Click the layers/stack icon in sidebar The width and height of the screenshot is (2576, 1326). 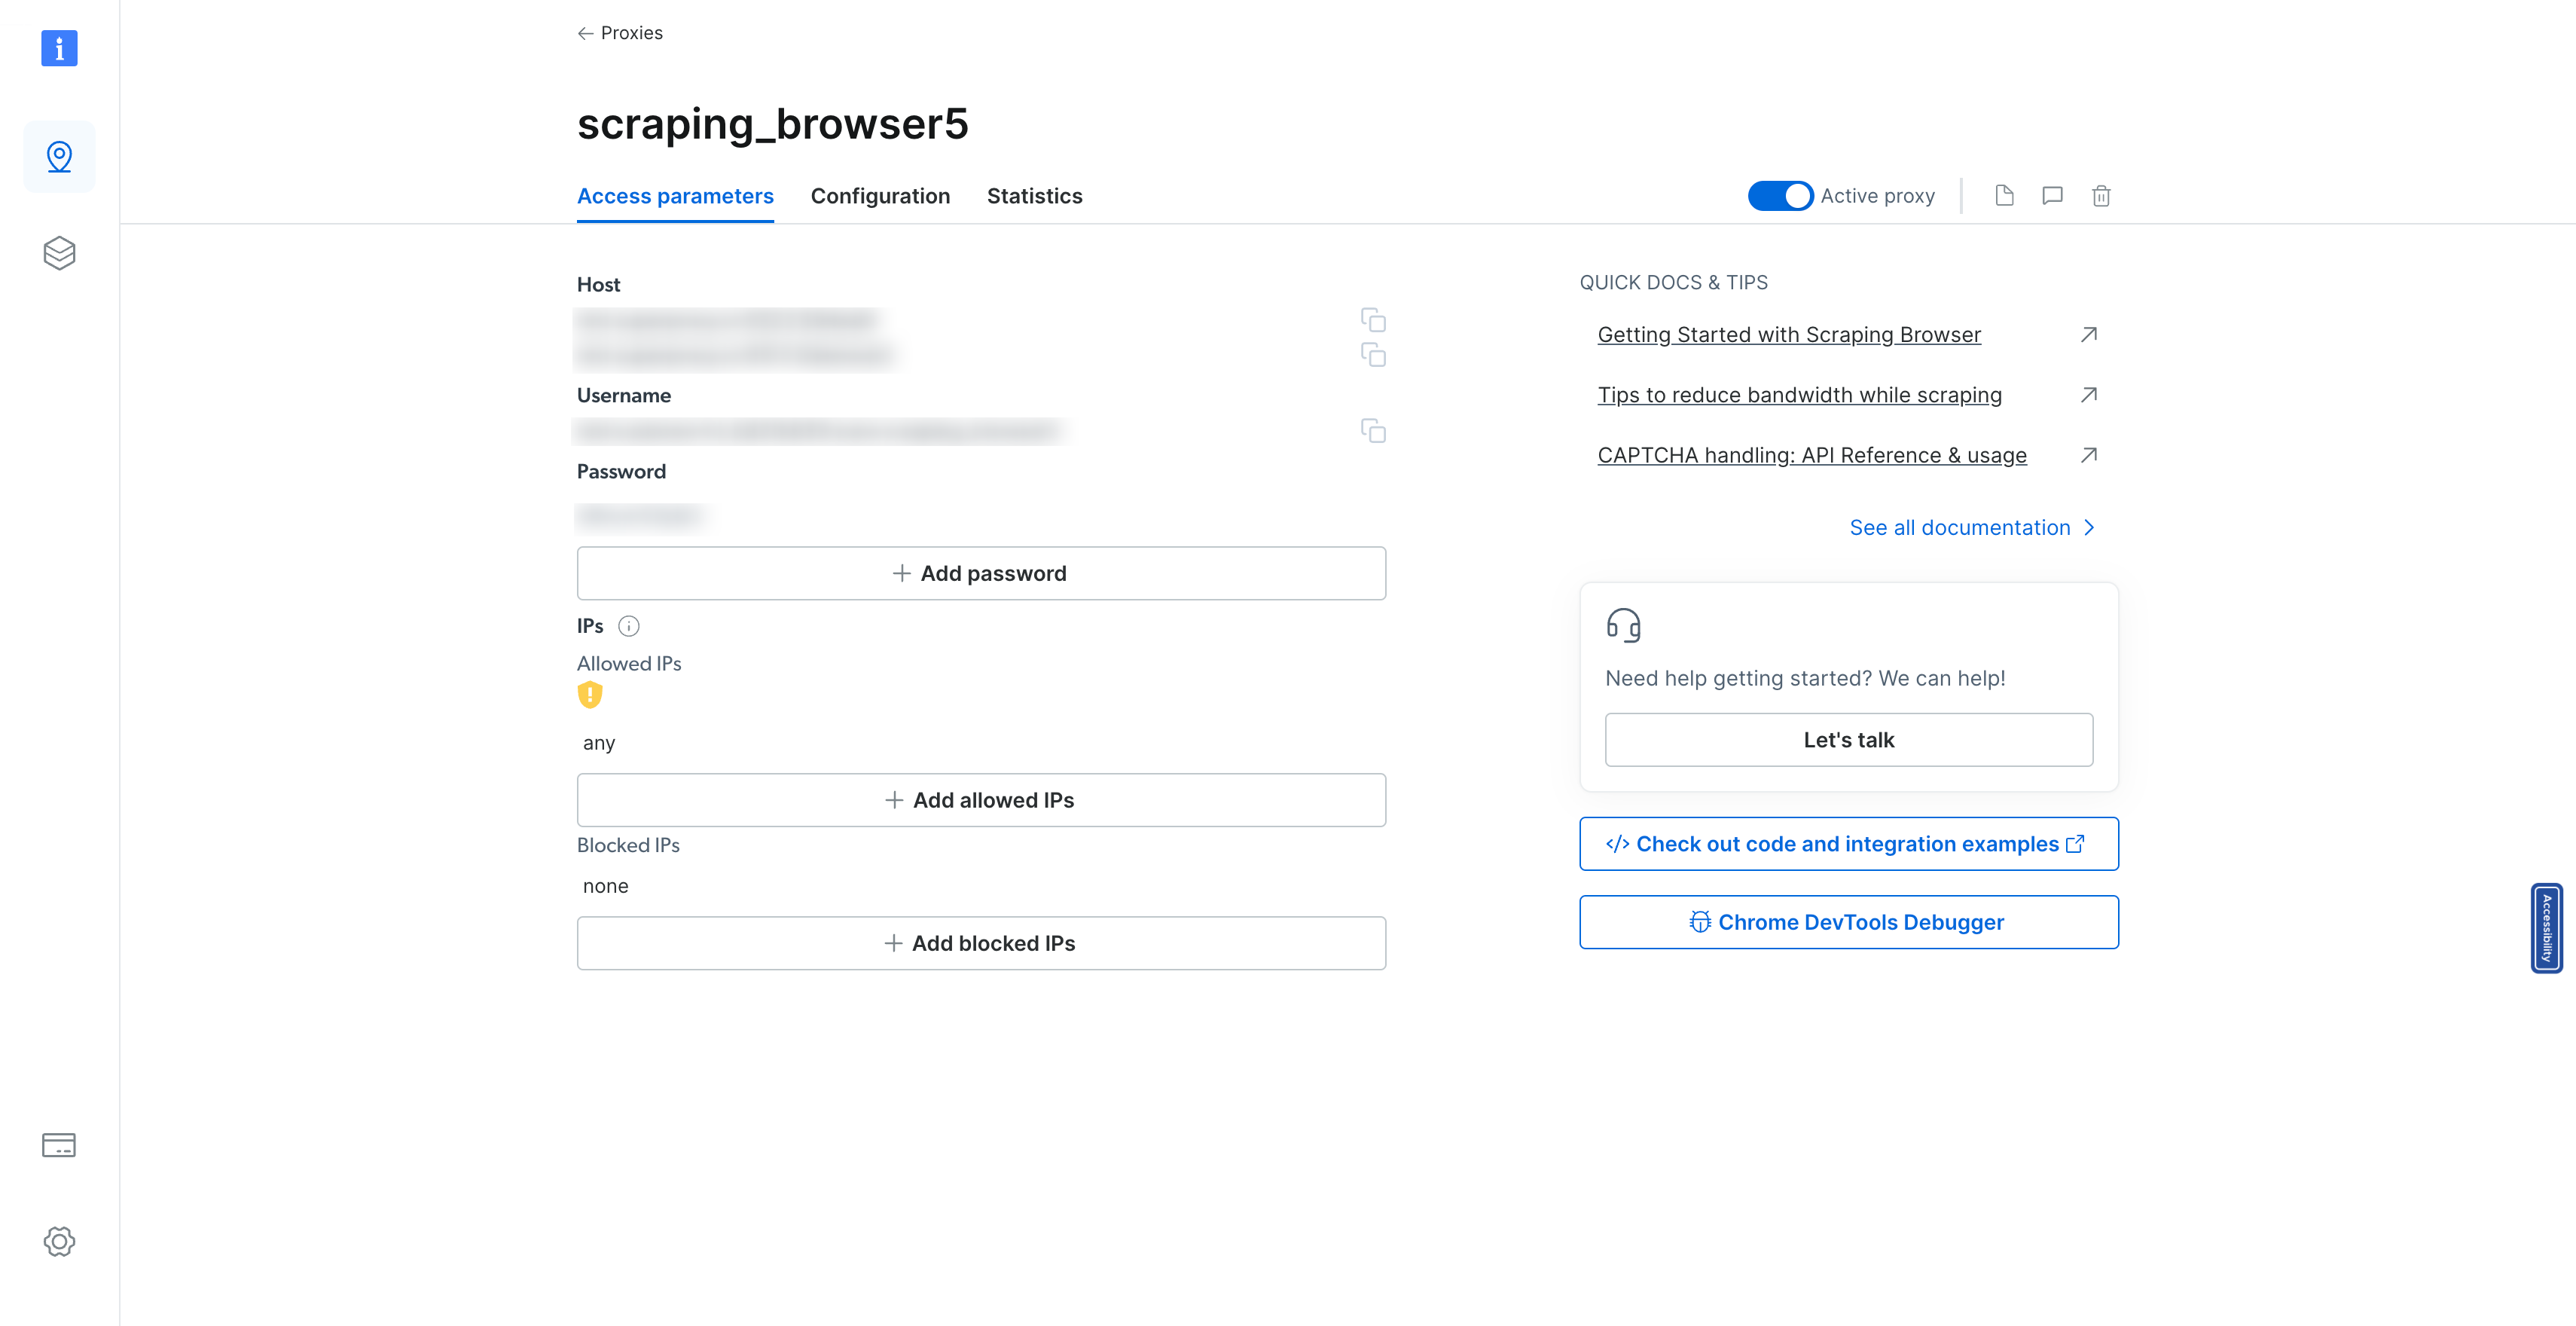(x=60, y=252)
